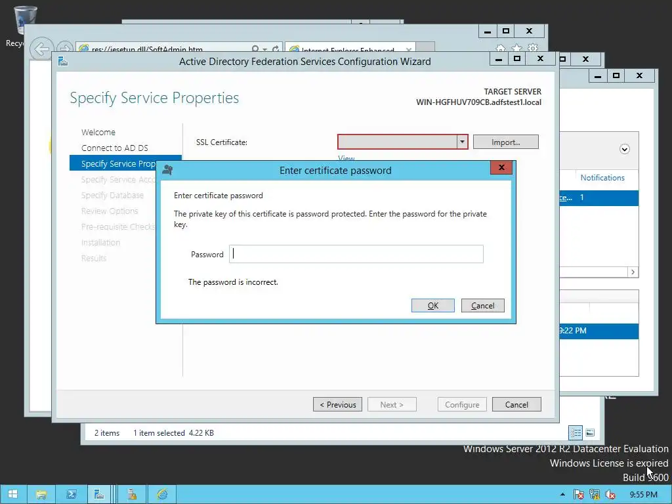Click the Previous button in the wizard

pyautogui.click(x=338, y=404)
